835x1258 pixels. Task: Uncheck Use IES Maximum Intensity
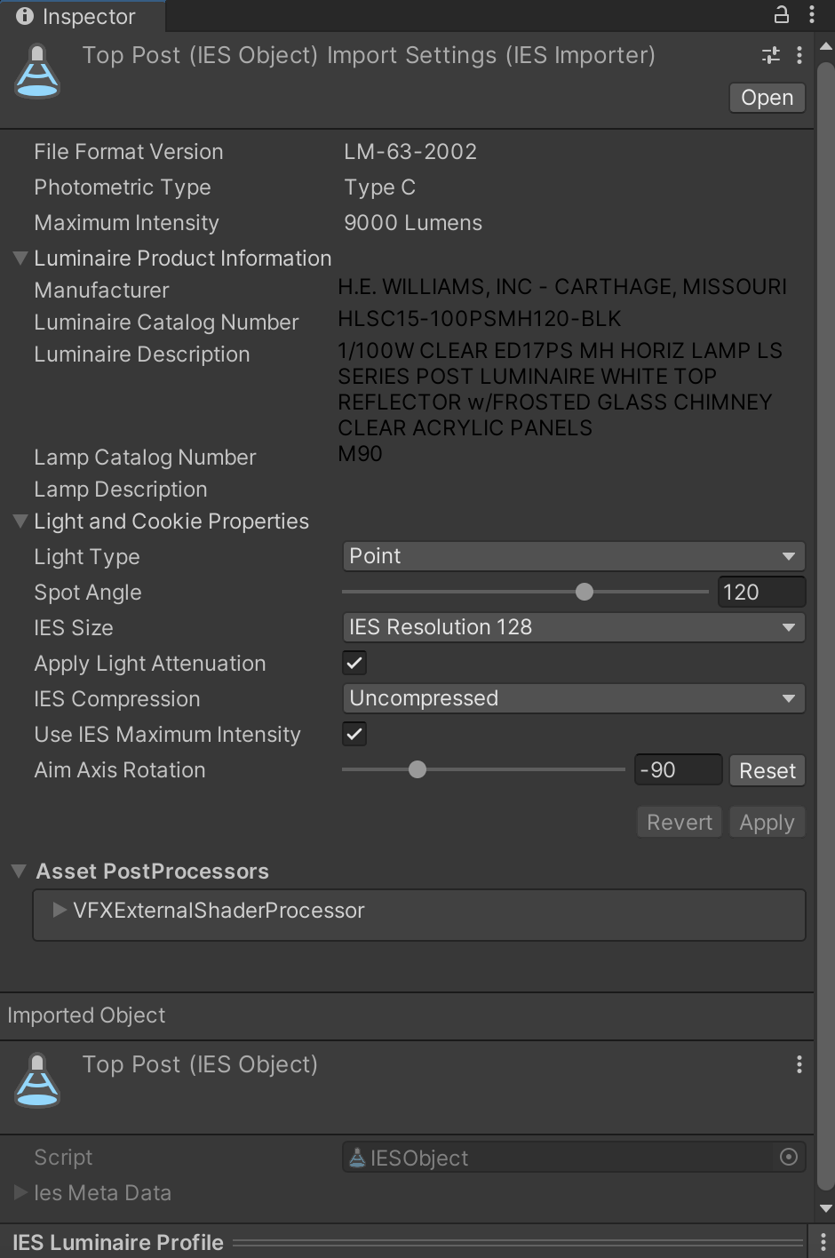click(354, 734)
